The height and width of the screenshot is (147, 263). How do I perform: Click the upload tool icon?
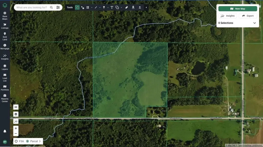(x=140, y=7)
